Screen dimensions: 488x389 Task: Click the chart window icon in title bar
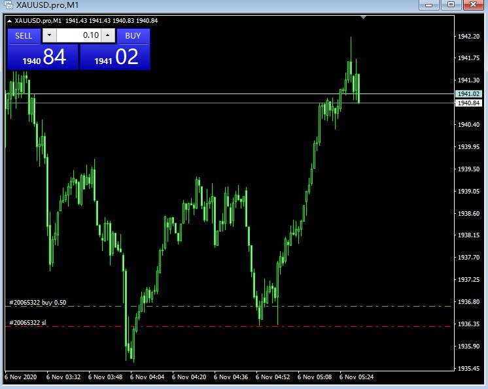coord(9,5)
